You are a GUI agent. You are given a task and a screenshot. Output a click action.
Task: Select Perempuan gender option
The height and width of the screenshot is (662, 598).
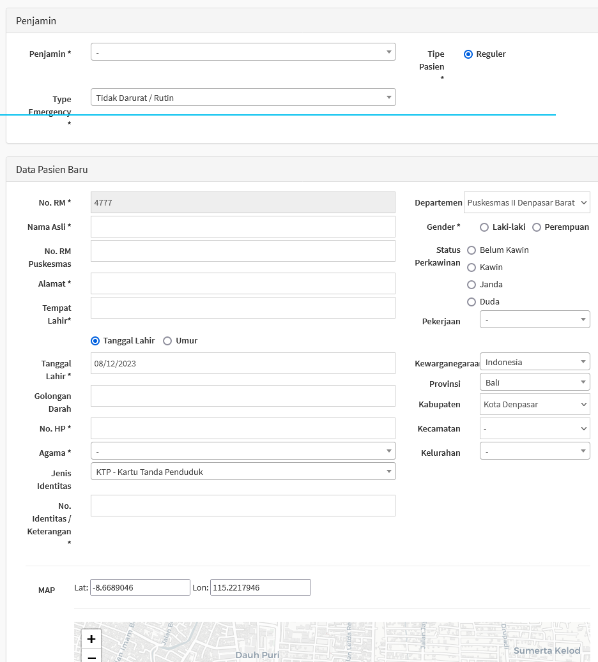click(537, 227)
